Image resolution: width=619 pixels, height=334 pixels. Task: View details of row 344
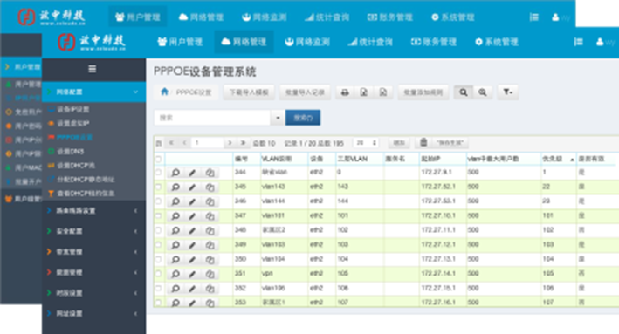point(175,173)
